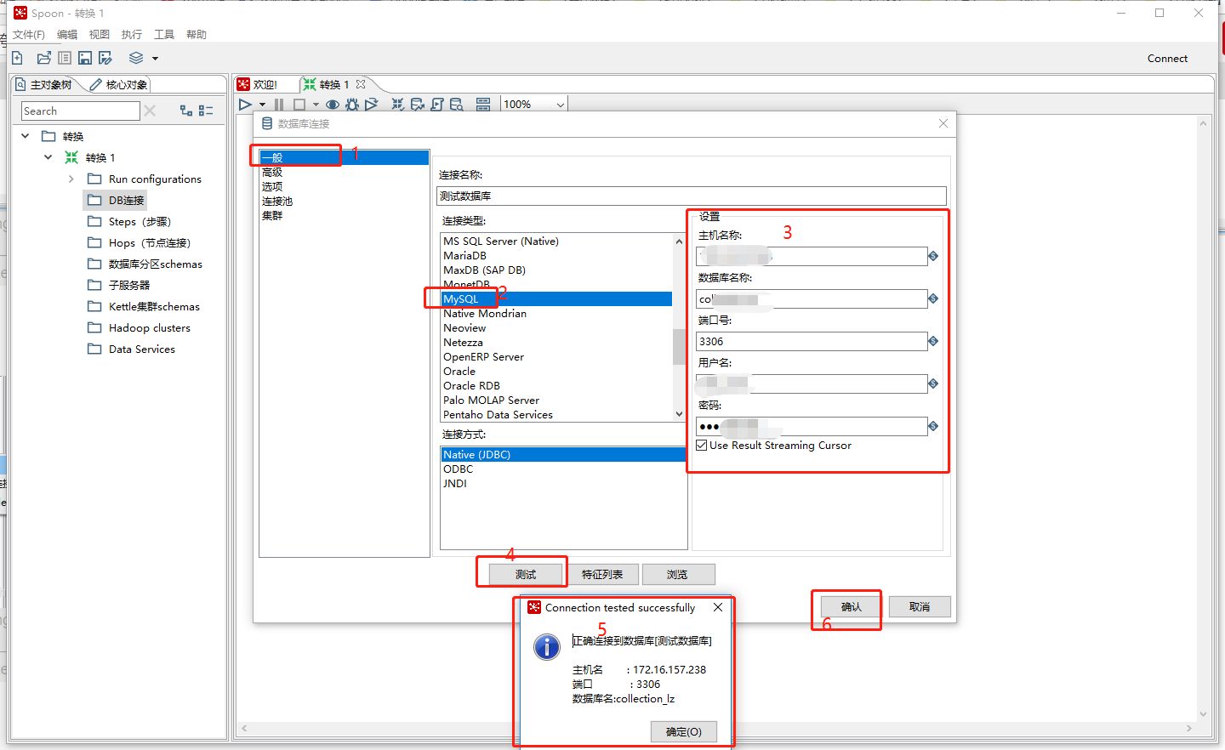
Task: Select the DB连接 folder in tree
Action: [x=117, y=200]
